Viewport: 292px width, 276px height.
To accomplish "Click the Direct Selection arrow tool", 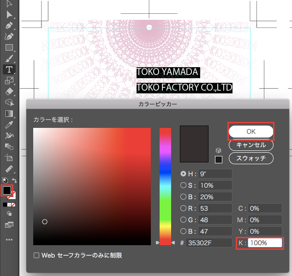I will 9,14.
